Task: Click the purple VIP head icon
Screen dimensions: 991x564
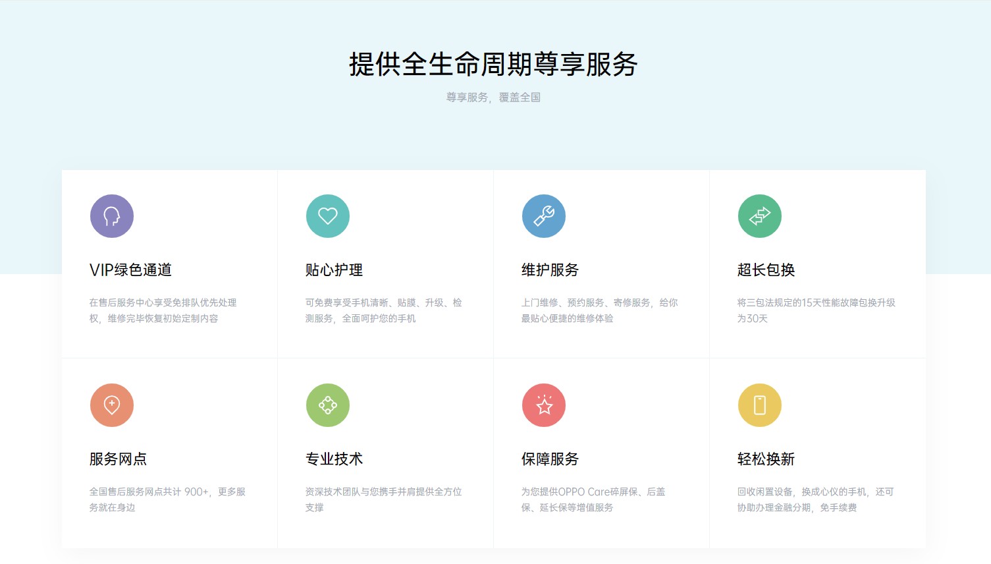Action: pos(112,216)
